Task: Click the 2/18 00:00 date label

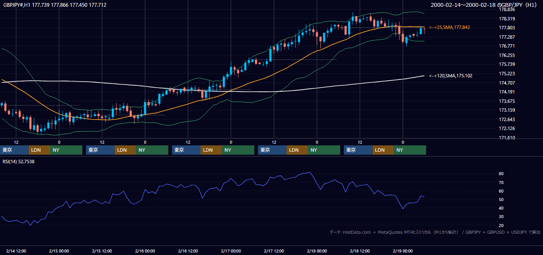Action: pyautogui.click(x=317, y=251)
